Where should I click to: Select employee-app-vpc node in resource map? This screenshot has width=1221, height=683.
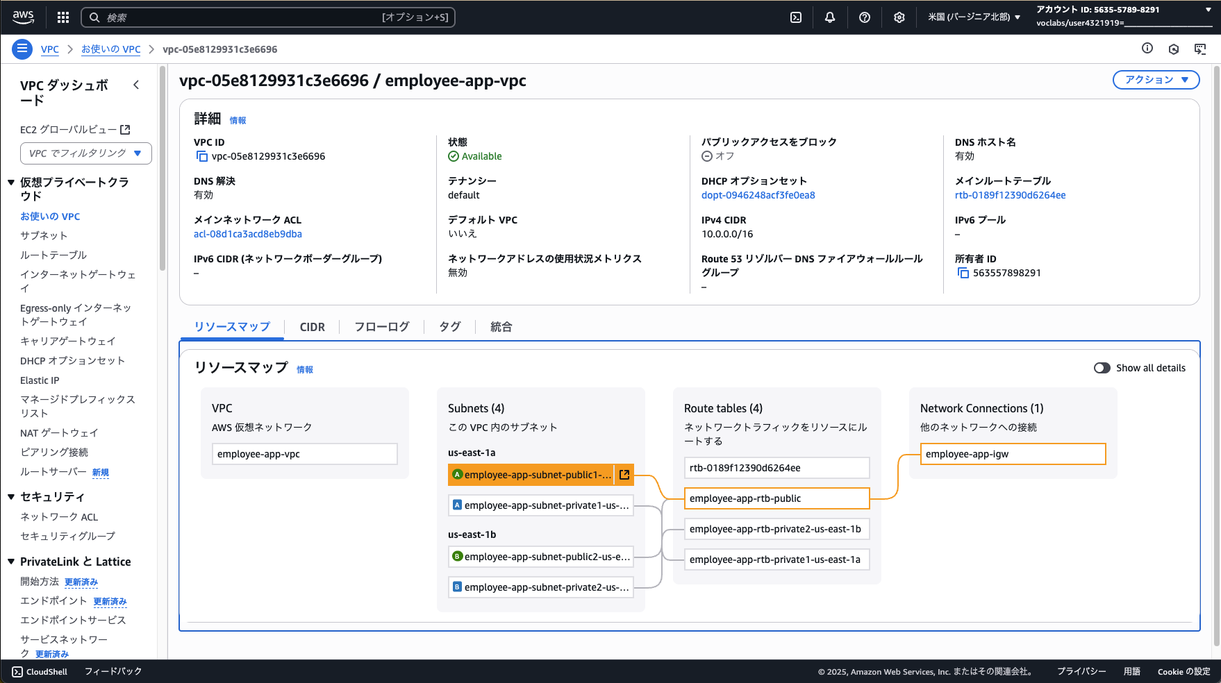(305, 454)
